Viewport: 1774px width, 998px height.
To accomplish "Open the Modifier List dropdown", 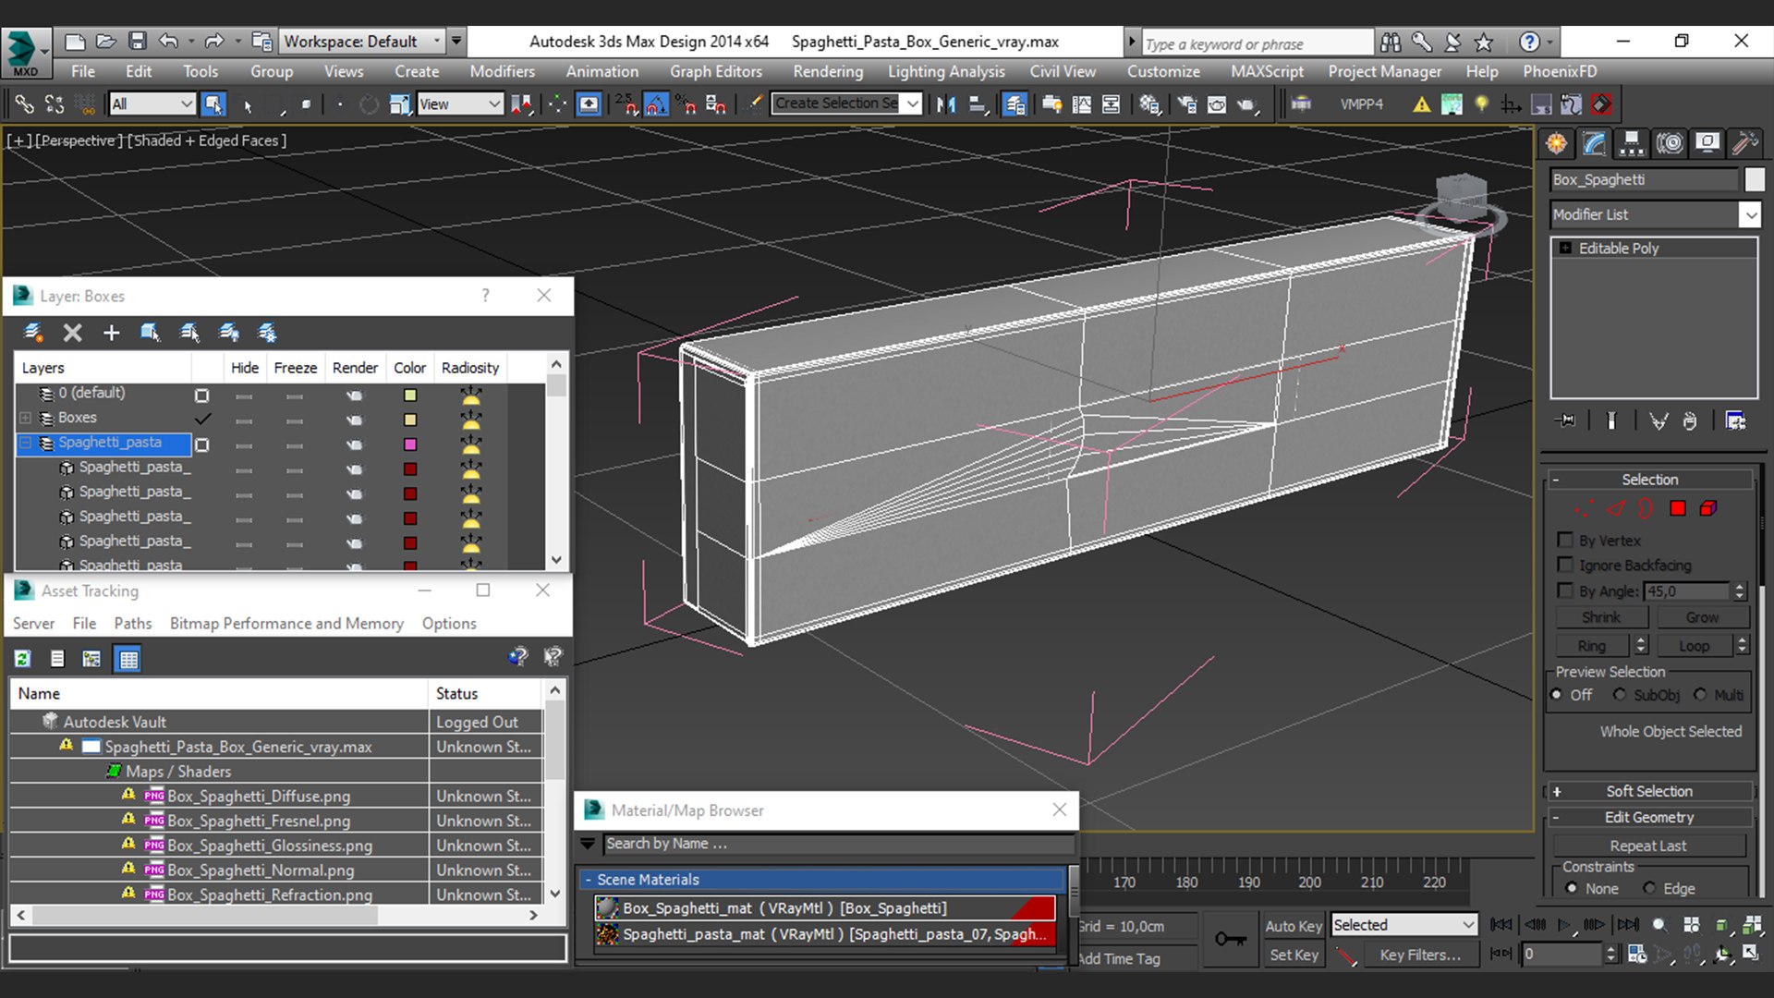I will tap(1749, 214).
